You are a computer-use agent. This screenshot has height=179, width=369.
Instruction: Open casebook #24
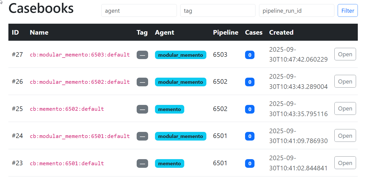coord(345,136)
